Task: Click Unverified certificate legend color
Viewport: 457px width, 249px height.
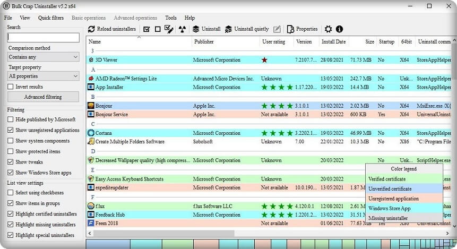Action: [404, 188]
